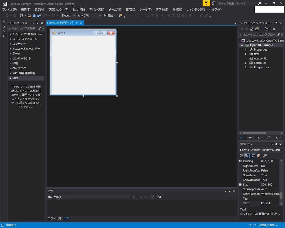Click the Solution Explorer search magnifier
Screen dimensions: 285x228
(279, 35)
